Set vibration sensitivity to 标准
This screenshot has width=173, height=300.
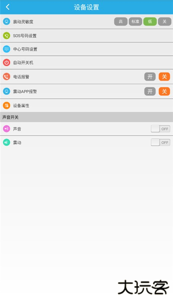pyautogui.click(x=135, y=22)
